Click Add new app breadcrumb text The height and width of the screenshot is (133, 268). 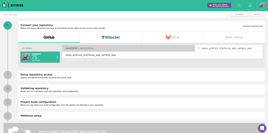tap(10, 15)
